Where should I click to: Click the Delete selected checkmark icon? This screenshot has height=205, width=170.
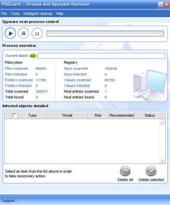pos(151,171)
